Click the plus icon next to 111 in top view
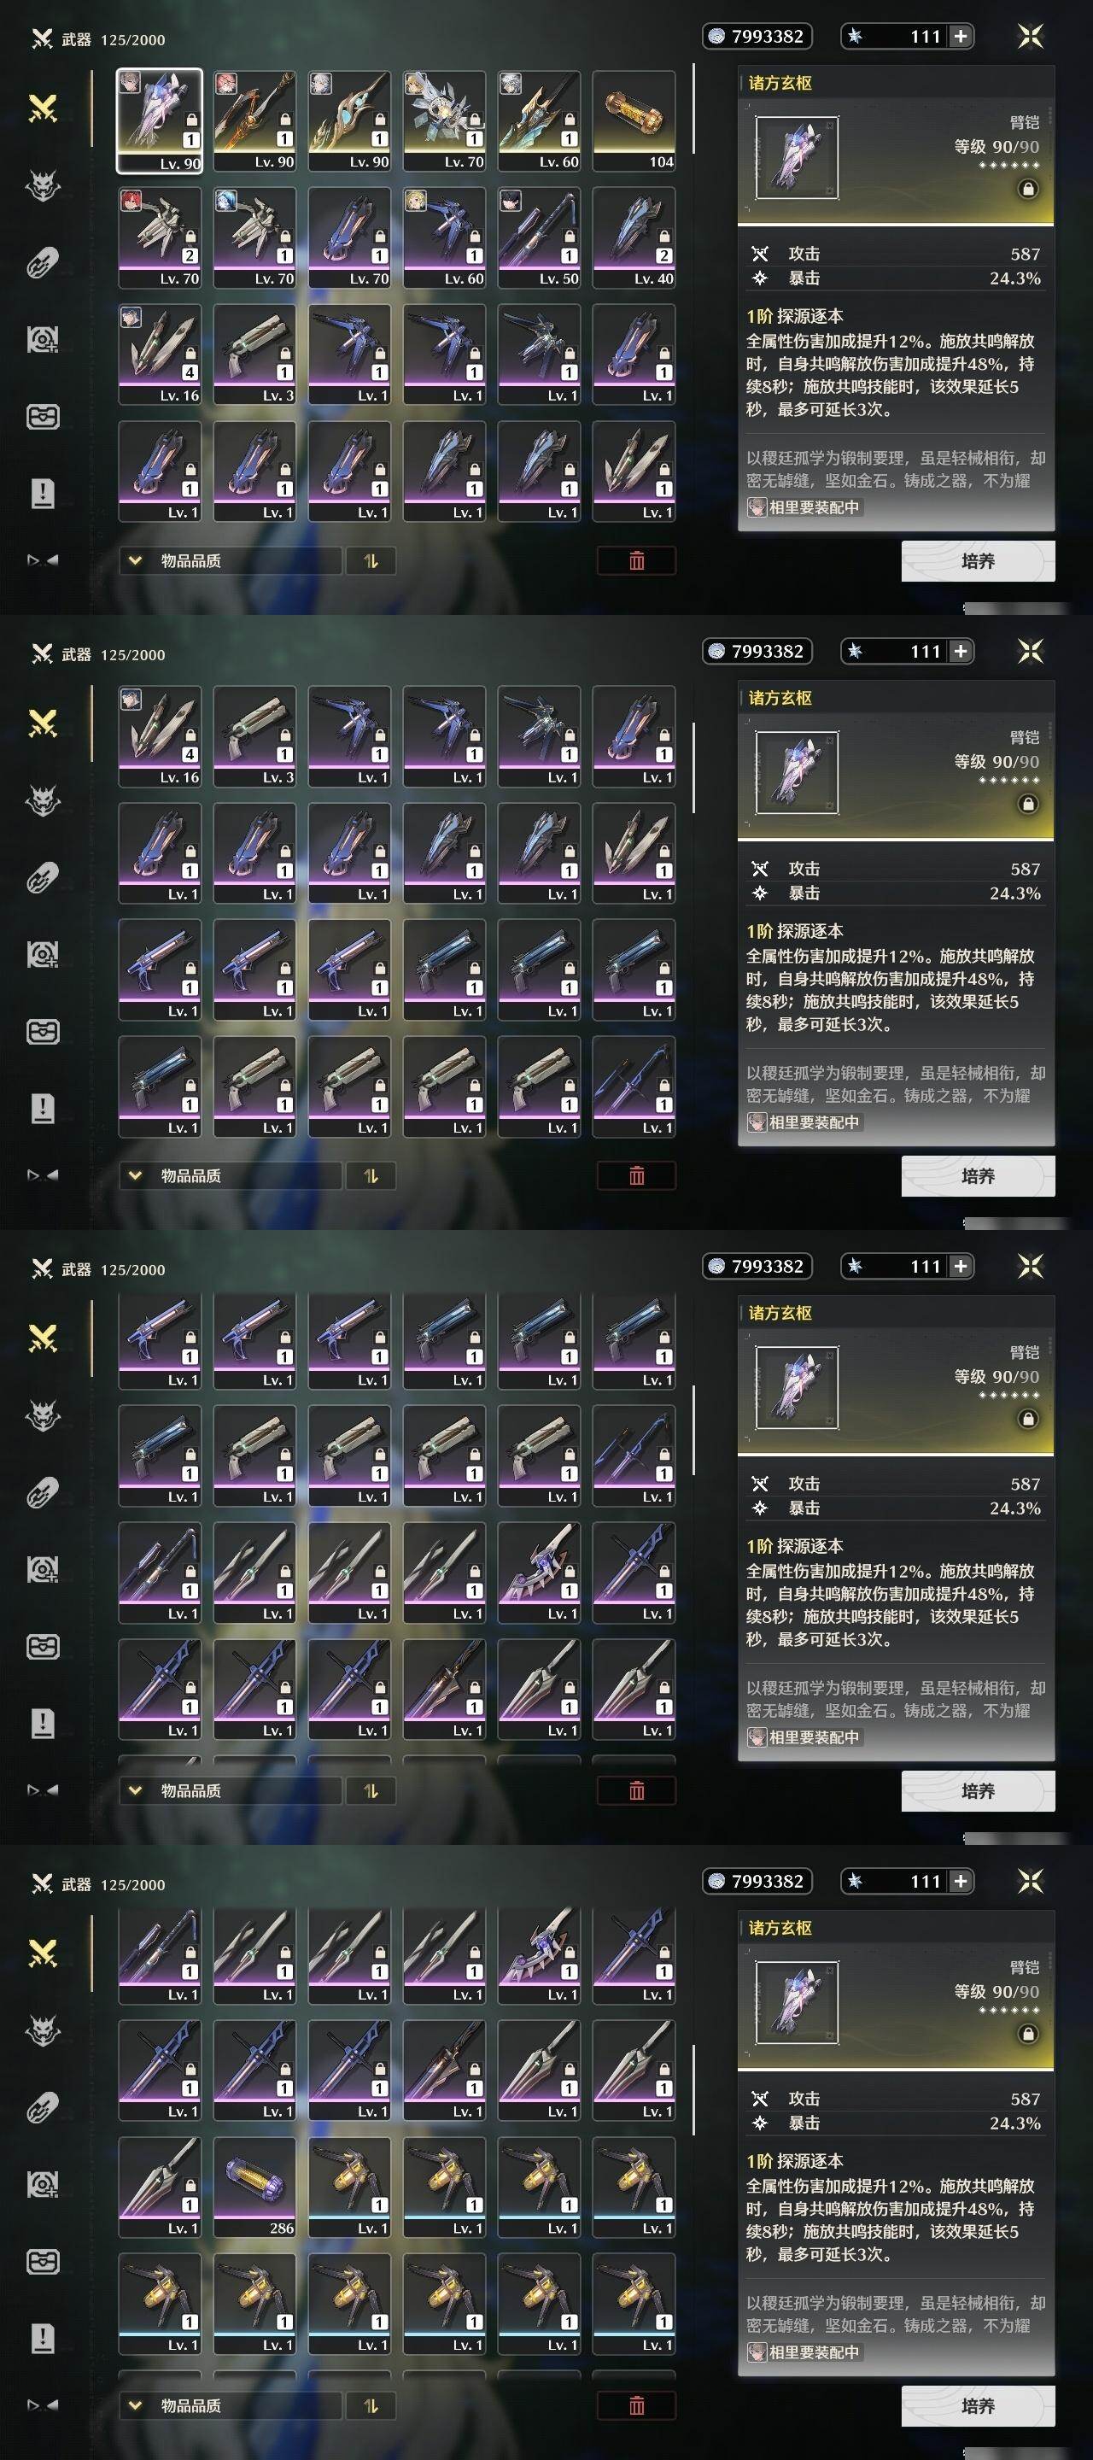1093x2460 pixels. pos(961,36)
